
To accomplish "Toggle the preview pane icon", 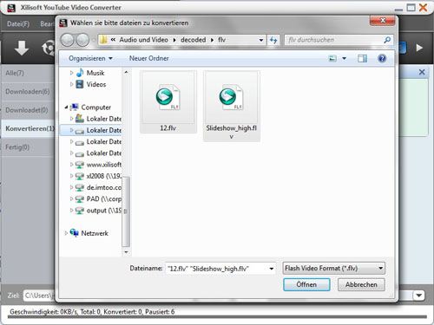I will [362, 59].
